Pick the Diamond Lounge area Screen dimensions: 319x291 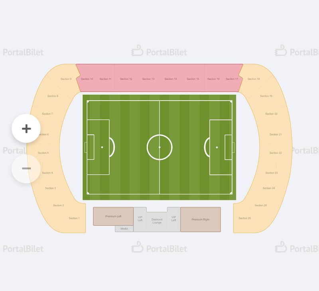(157, 221)
